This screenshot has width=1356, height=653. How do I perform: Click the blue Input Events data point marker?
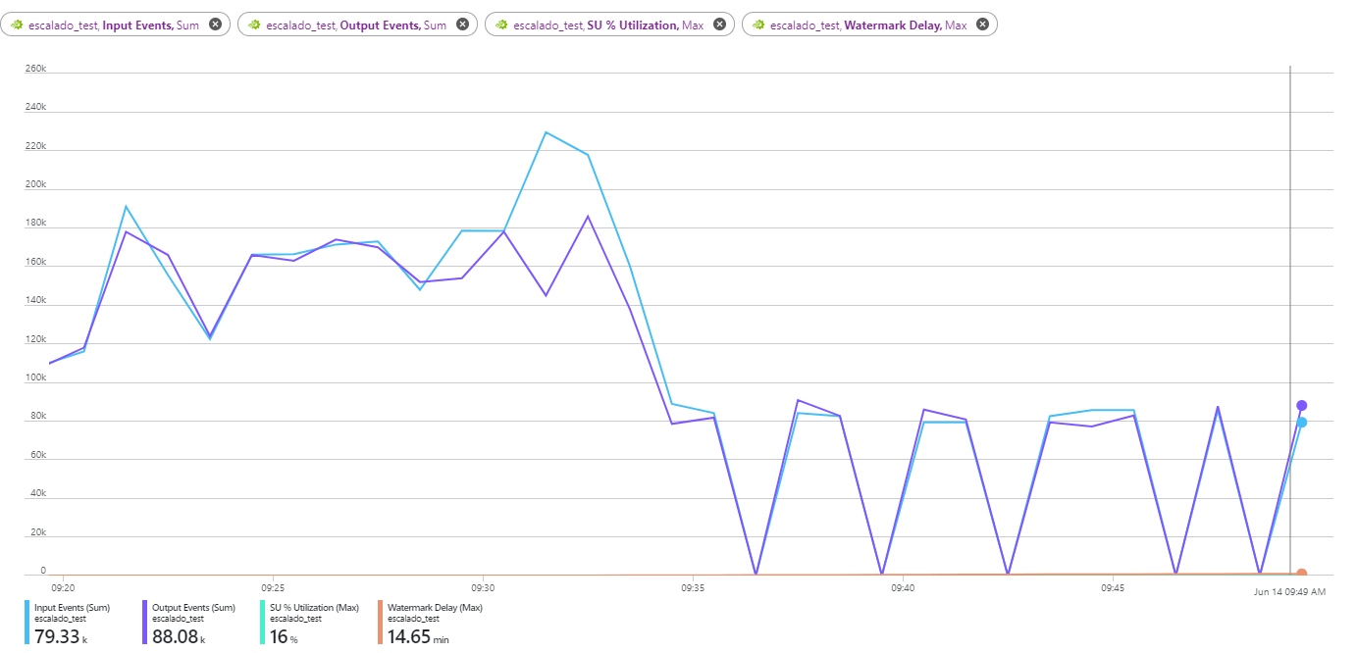click(1301, 423)
